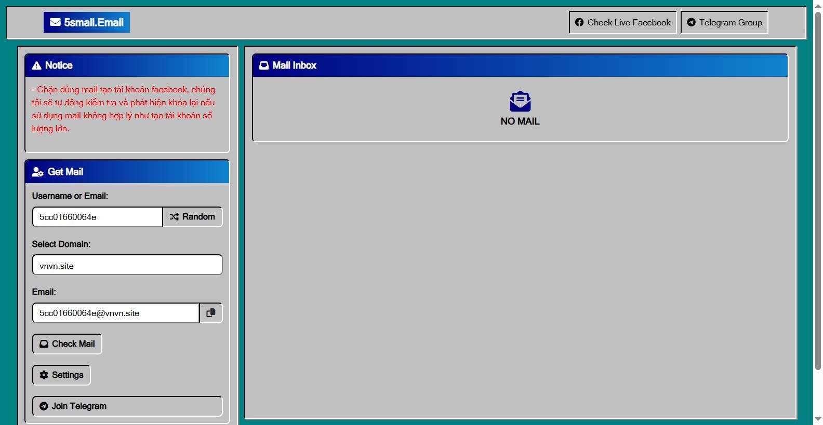Click the open envelope icon above NO MAIL
823x425 pixels.
click(x=520, y=101)
